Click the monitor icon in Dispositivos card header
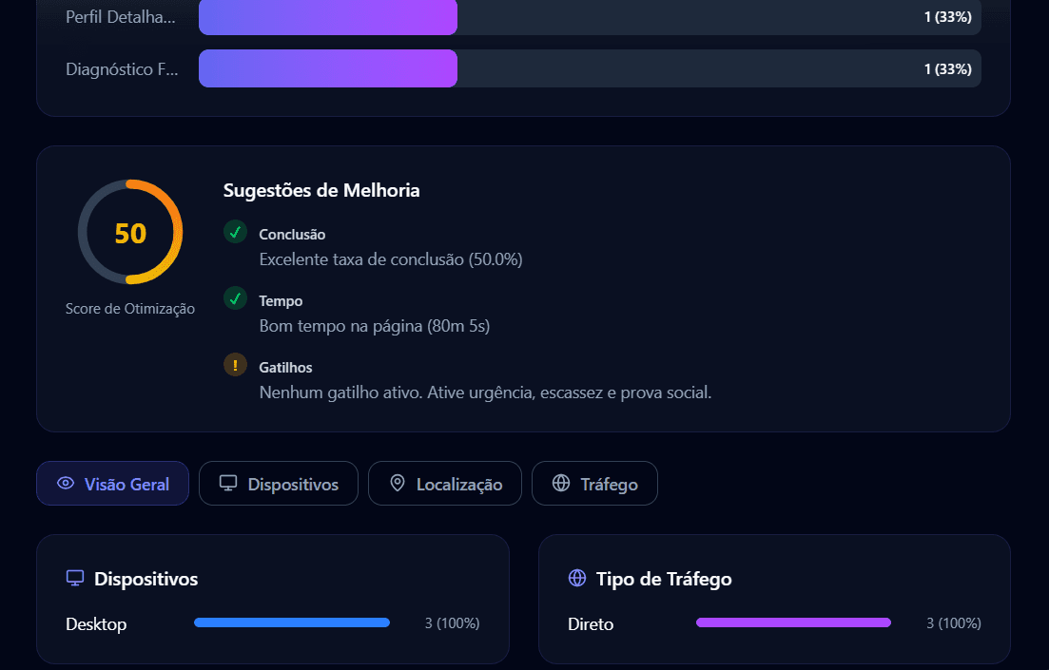 (73, 576)
